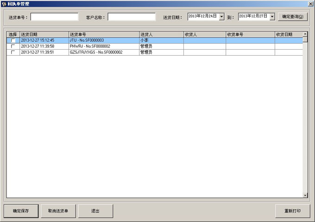Screen dimensions: 315x222
Task: Click the table scrollbar down arrow
Action: tap(305, 195)
